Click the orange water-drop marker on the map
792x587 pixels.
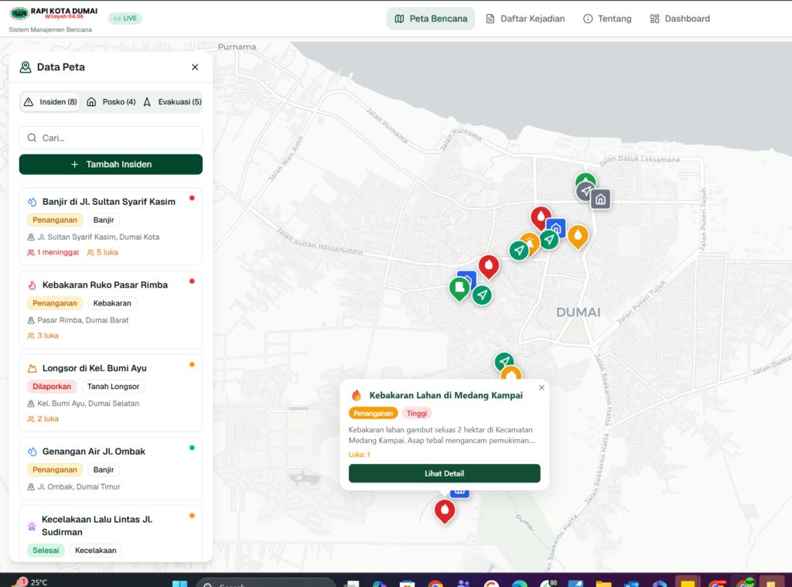(578, 234)
